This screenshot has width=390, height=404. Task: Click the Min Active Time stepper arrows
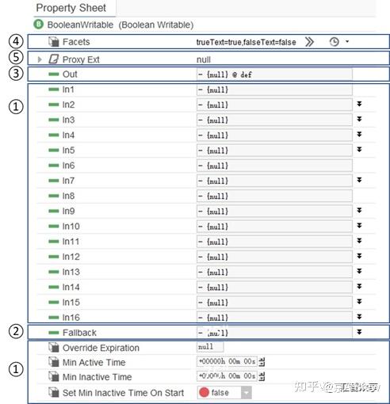pyautogui.click(x=262, y=361)
